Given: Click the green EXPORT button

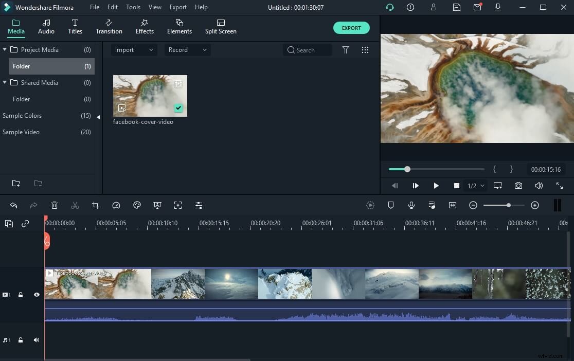Looking at the screenshot, I should [x=351, y=28].
